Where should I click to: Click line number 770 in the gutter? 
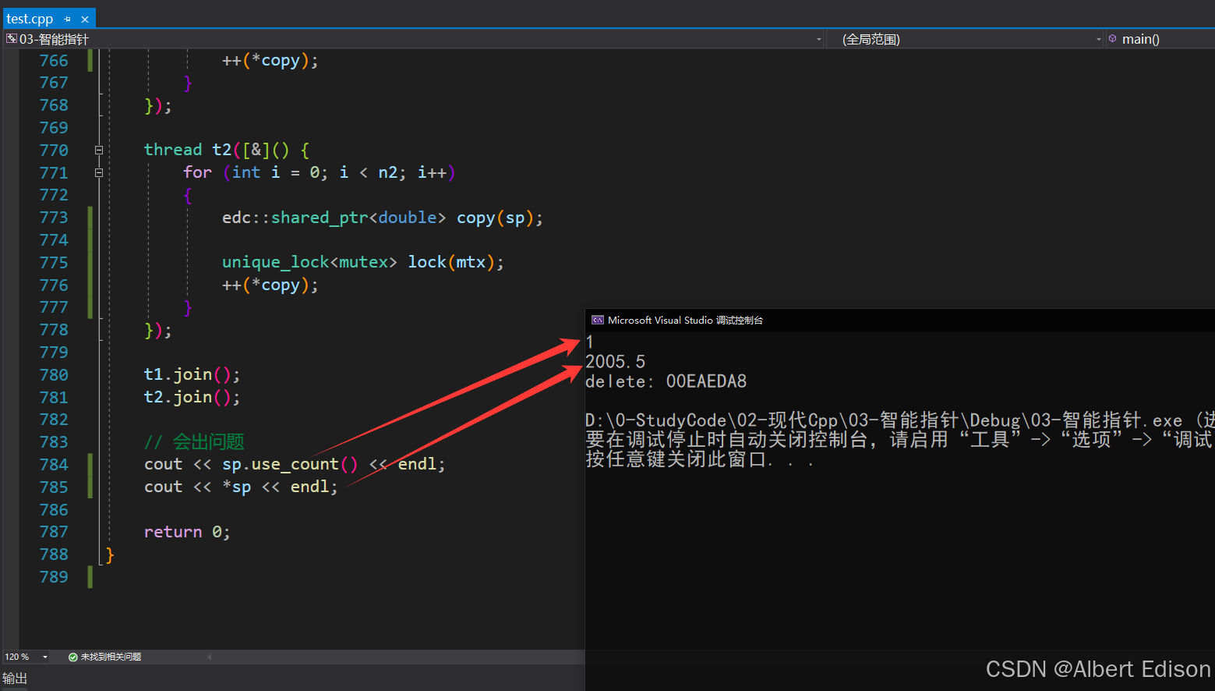click(54, 150)
